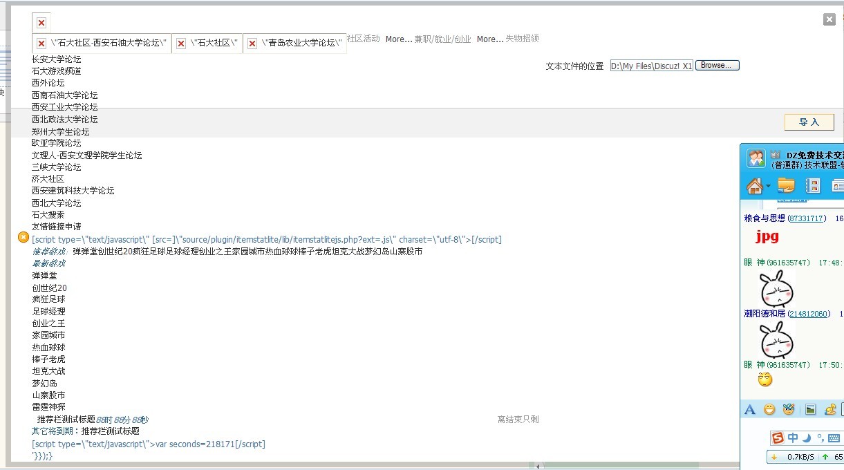The width and height of the screenshot is (844, 470).
Task: Open the 济大社区 link
Action: pyautogui.click(x=48, y=179)
